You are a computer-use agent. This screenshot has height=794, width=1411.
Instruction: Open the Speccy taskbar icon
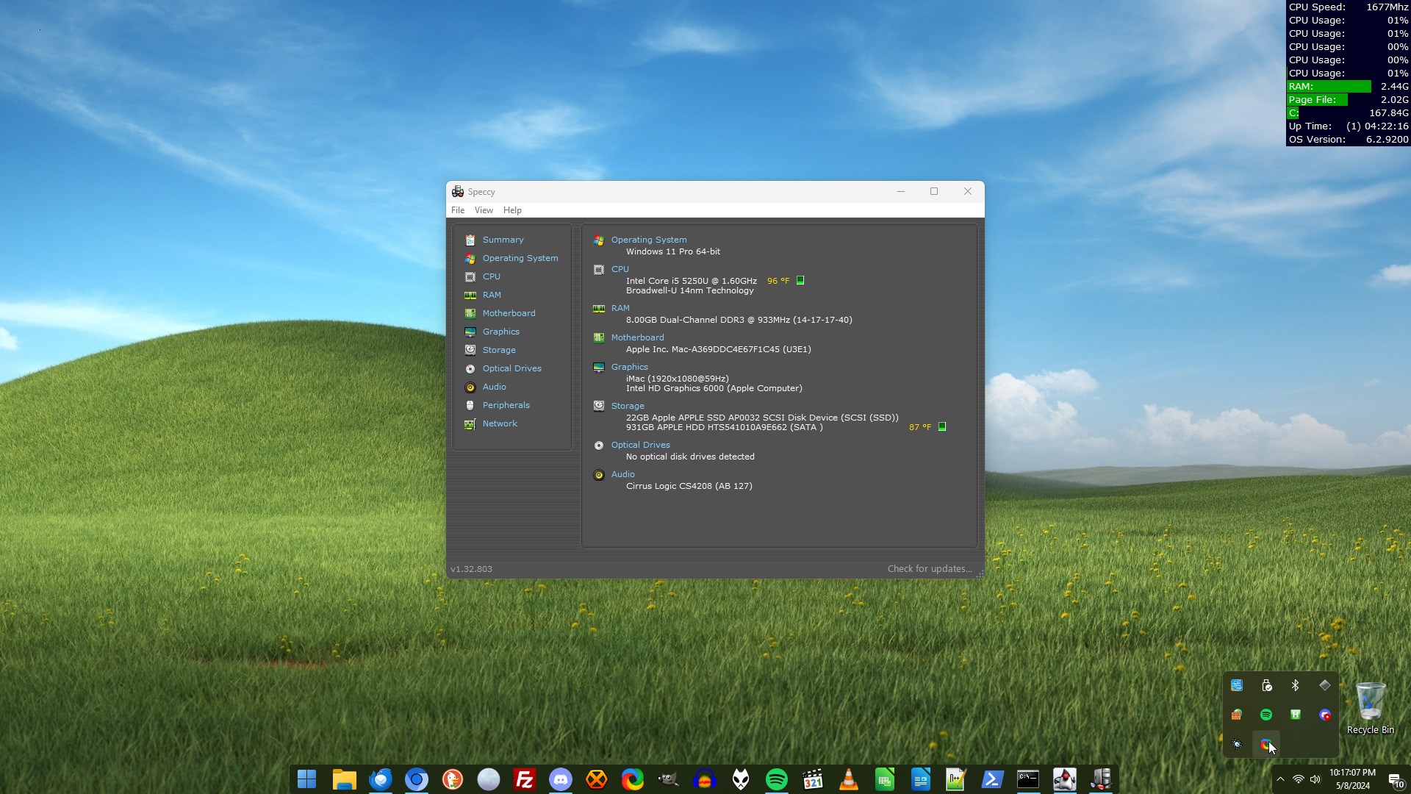(x=1100, y=779)
